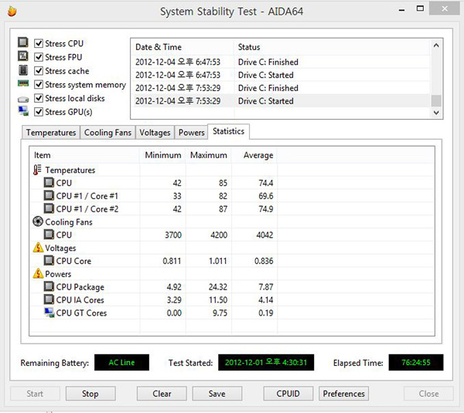The image size is (464, 413).
Task: Select log row 7:53:29 Drive C: Finished
Action: coord(281,88)
